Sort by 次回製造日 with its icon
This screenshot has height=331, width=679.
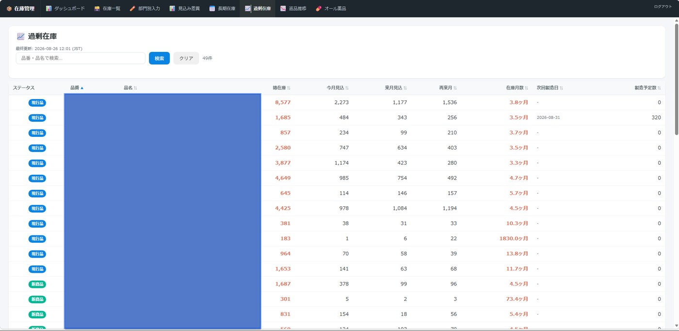561,88
